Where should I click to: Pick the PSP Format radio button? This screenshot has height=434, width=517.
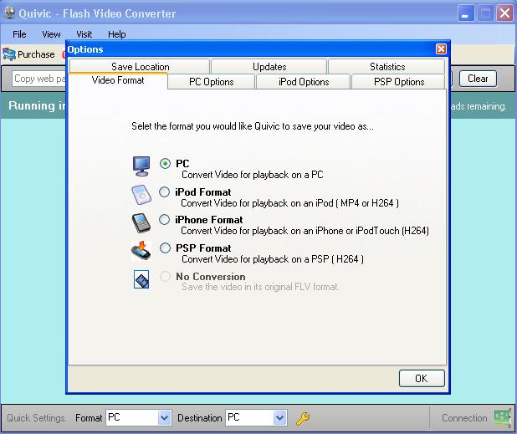(165, 248)
